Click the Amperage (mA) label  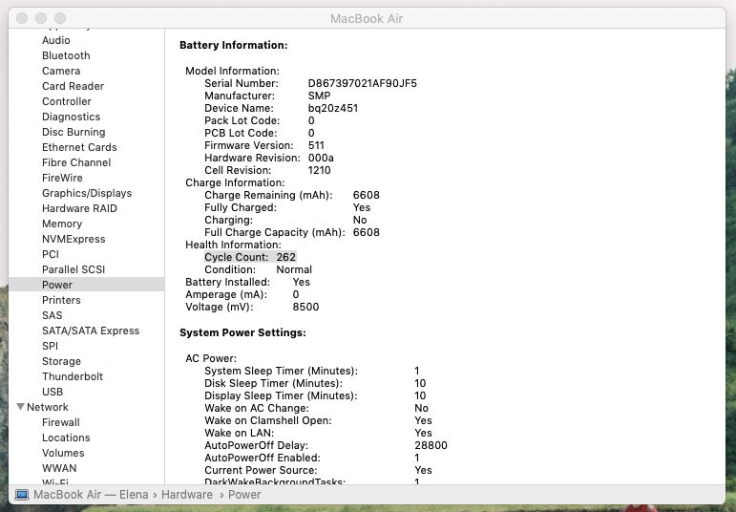226,294
